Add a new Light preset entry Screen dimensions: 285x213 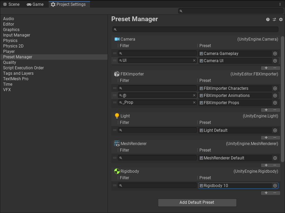[x=266, y=138]
